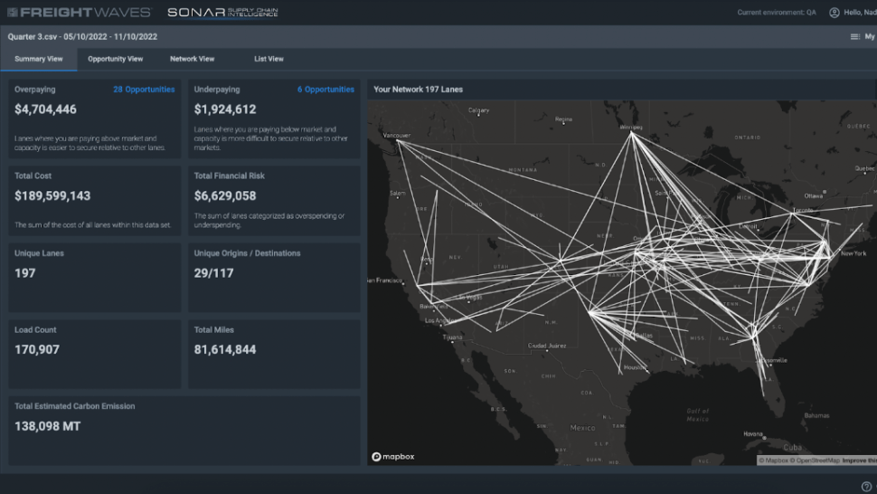Click the Tijuana label on the map
The height and width of the screenshot is (494, 877).
[x=452, y=337]
